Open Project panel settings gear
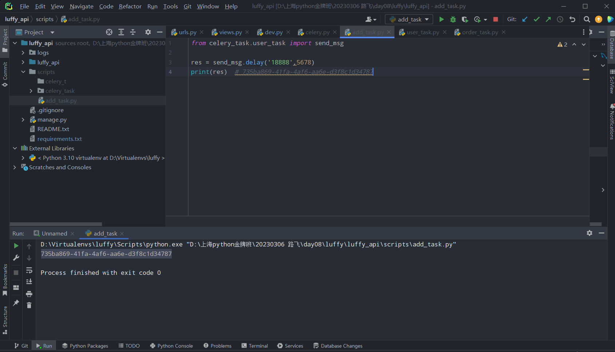The width and height of the screenshot is (615, 352). coord(148,32)
